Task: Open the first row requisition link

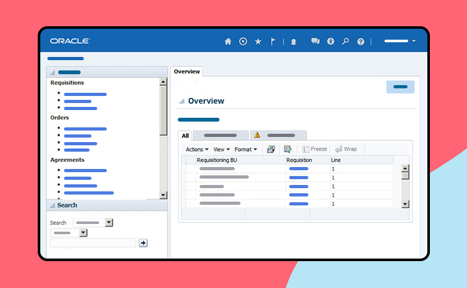Action: [299, 169]
